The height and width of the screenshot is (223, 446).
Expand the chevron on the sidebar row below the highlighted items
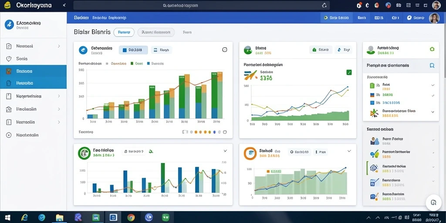click(x=59, y=96)
